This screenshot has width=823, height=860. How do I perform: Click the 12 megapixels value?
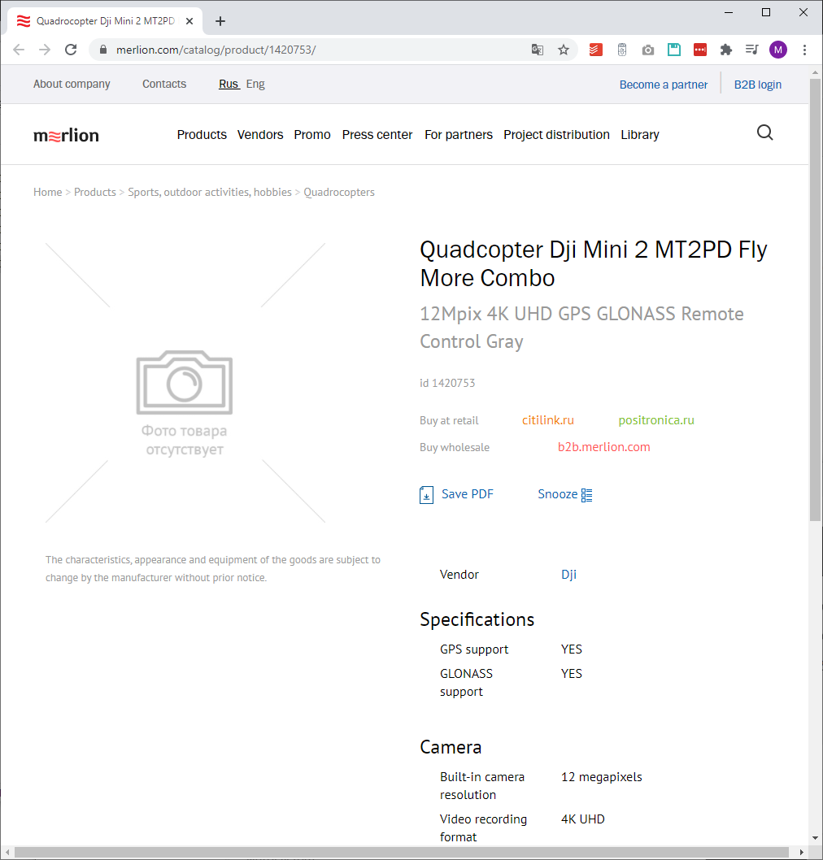pyautogui.click(x=601, y=777)
